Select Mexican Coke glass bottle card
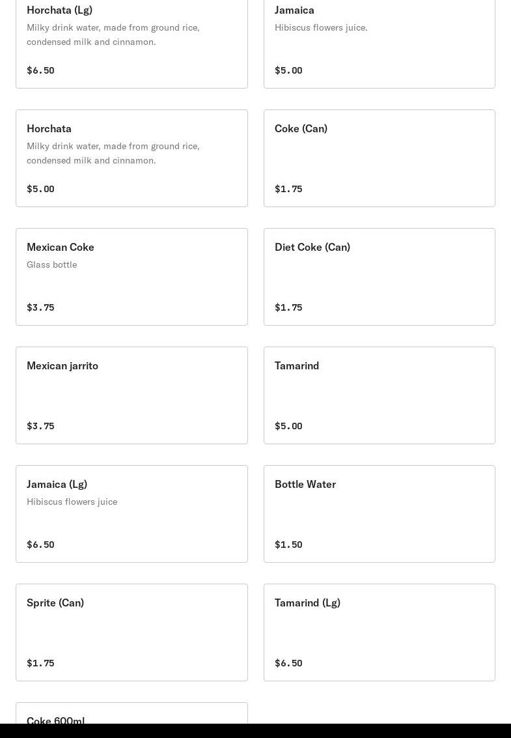 (131, 277)
